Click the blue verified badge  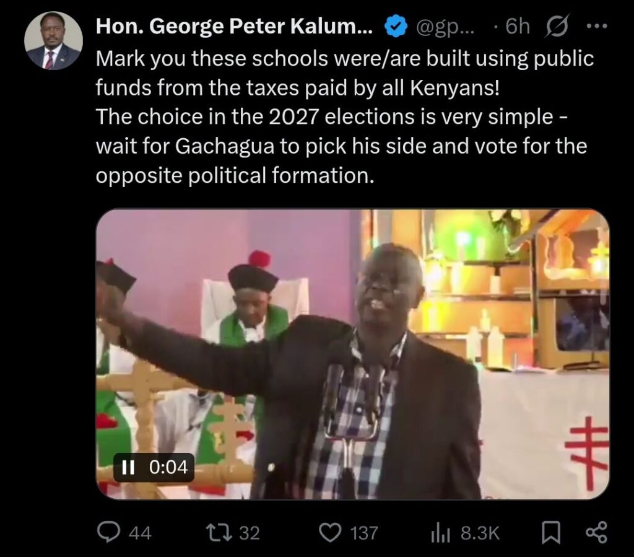(x=396, y=26)
